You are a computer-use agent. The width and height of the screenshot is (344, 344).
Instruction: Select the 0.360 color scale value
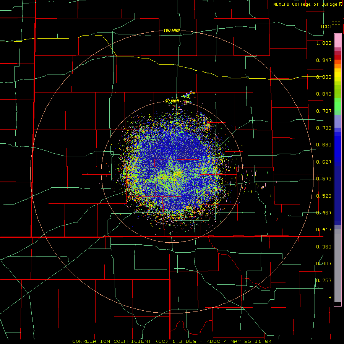coord(324,247)
